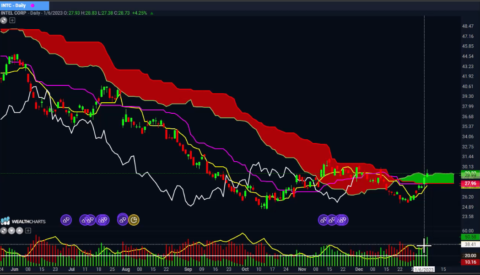Click the Jun label on the date axis
Viewport: 480px width, 275px height.
click(x=14, y=269)
